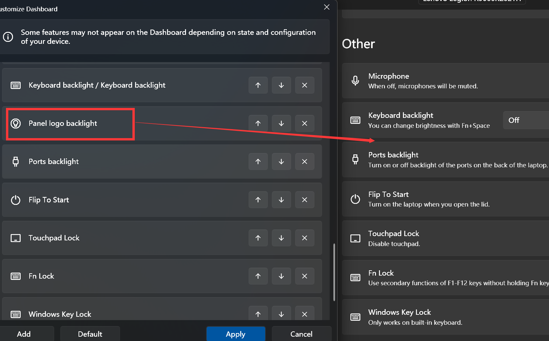Screen dimensions: 549x341
Task: Move Flip To Start down in the list
Action: tap(281, 200)
